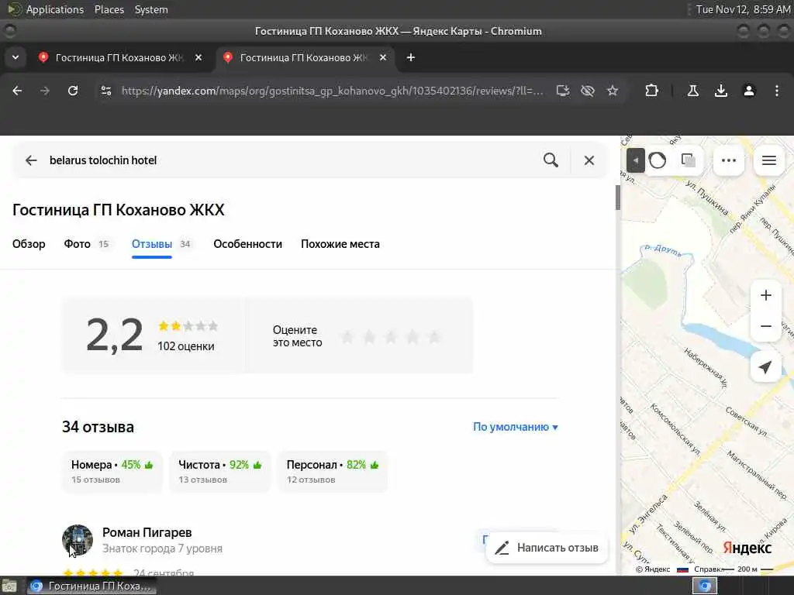Screen dimensions: 794x595
Task: Open the Обзор tab
Action: click(x=29, y=244)
